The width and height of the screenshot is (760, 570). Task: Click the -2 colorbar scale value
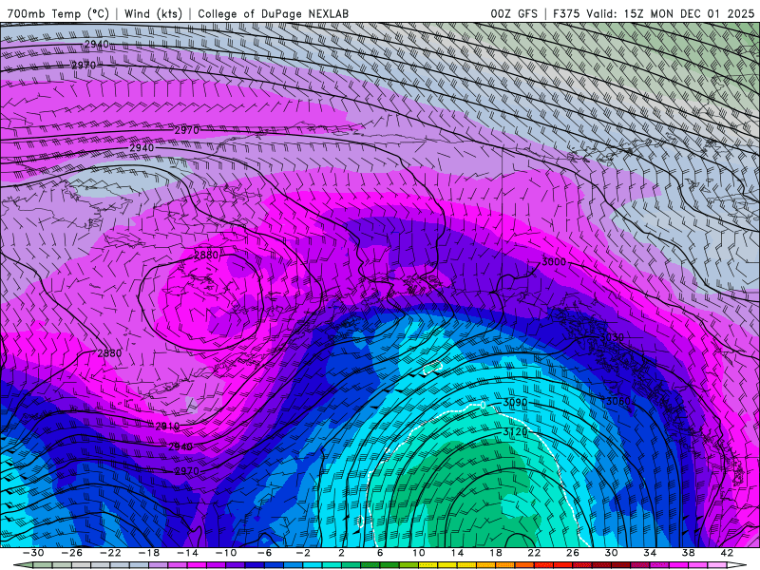click(x=303, y=553)
